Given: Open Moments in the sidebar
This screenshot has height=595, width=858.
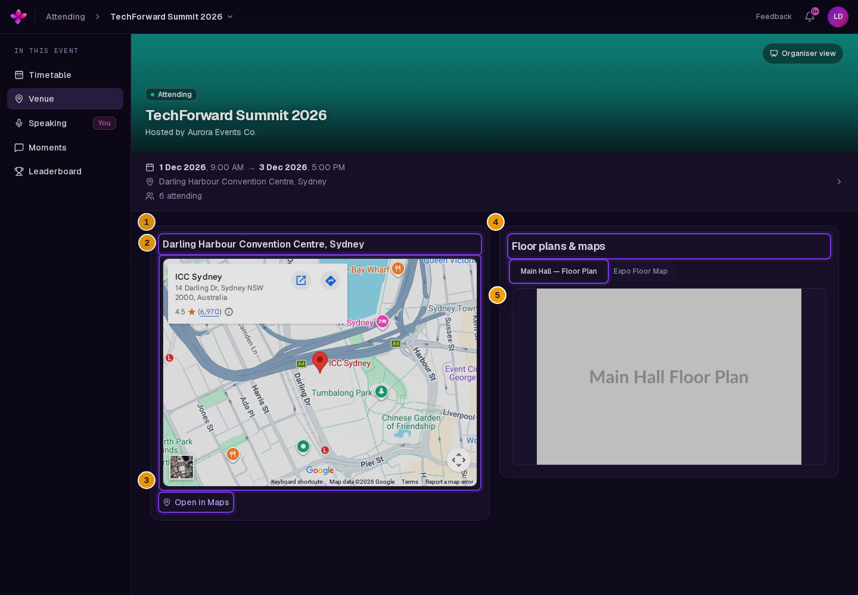Looking at the screenshot, I should pyautogui.click(x=66, y=148).
